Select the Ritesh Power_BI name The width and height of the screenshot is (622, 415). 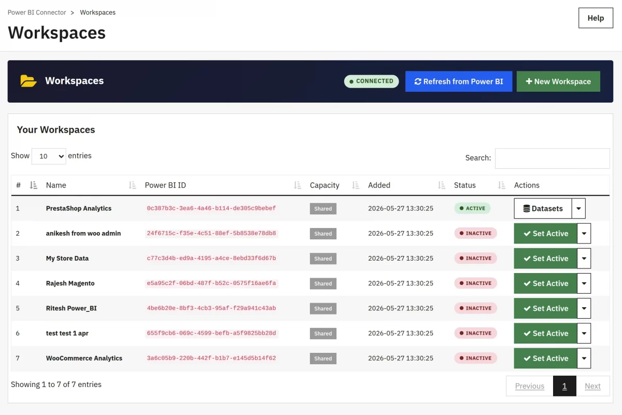pyautogui.click(x=72, y=308)
